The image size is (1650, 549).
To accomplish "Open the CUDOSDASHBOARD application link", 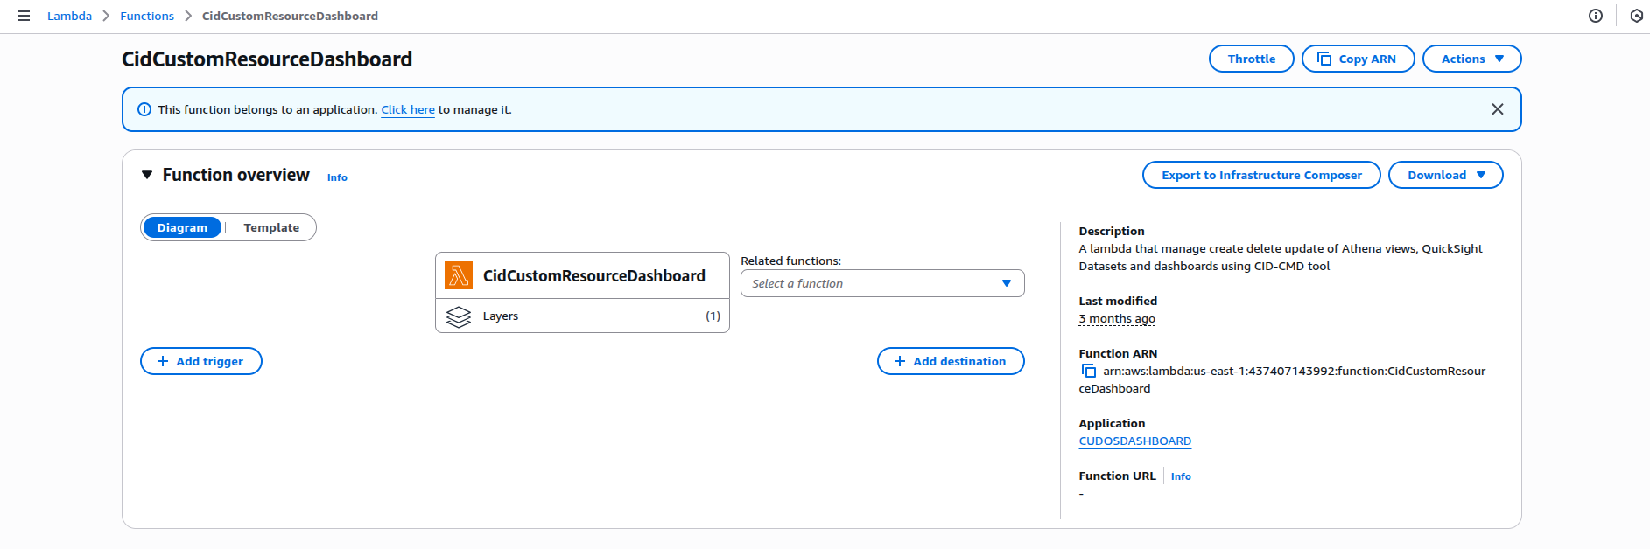I will [1135, 441].
